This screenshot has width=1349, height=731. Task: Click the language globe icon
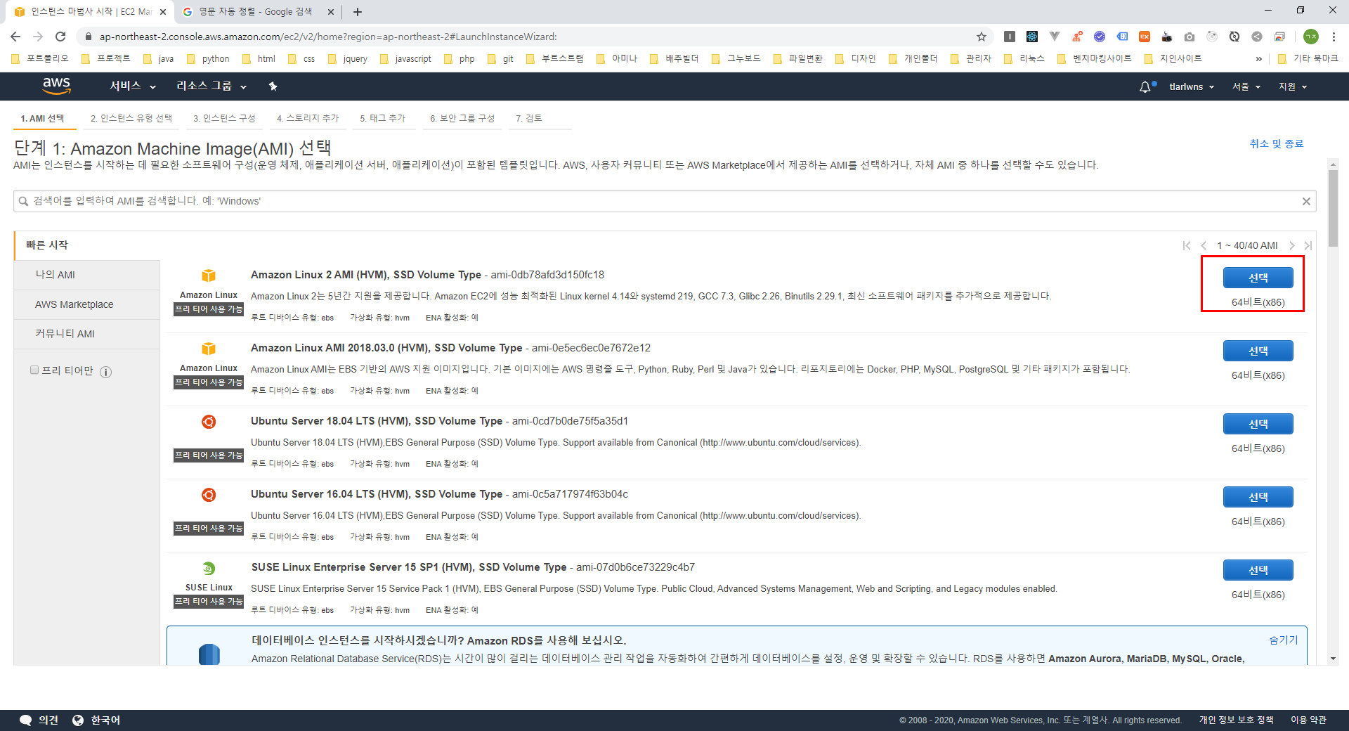(x=78, y=720)
